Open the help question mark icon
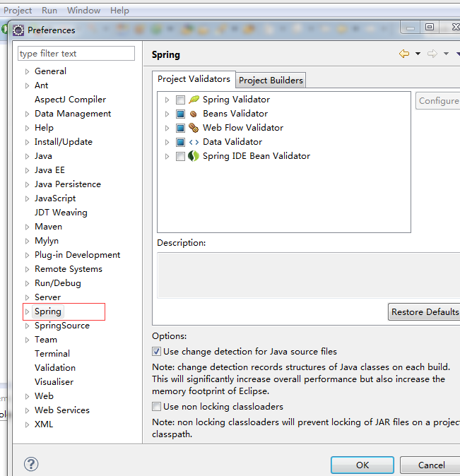This screenshot has width=460, height=476. point(31,464)
